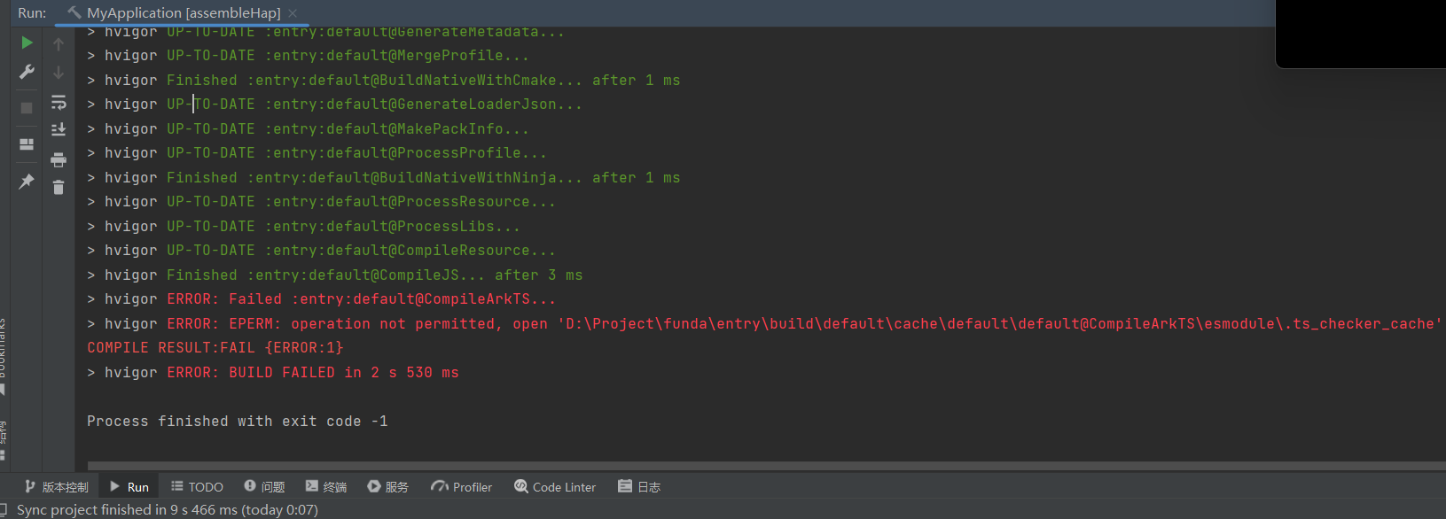Open the Code Linter tool window
Screen dimensions: 1446x519
coord(555,487)
